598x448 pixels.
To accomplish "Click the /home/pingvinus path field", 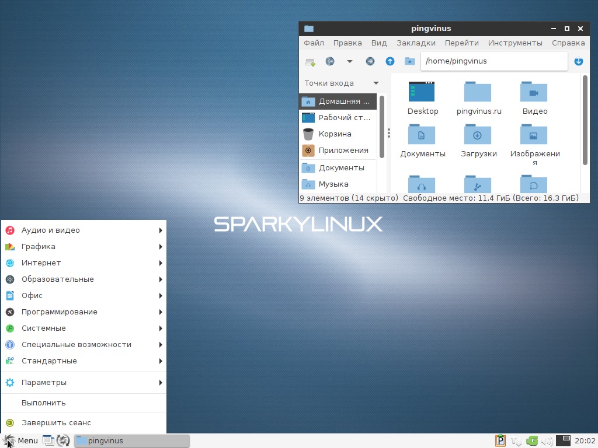I will click(x=493, y=61).
